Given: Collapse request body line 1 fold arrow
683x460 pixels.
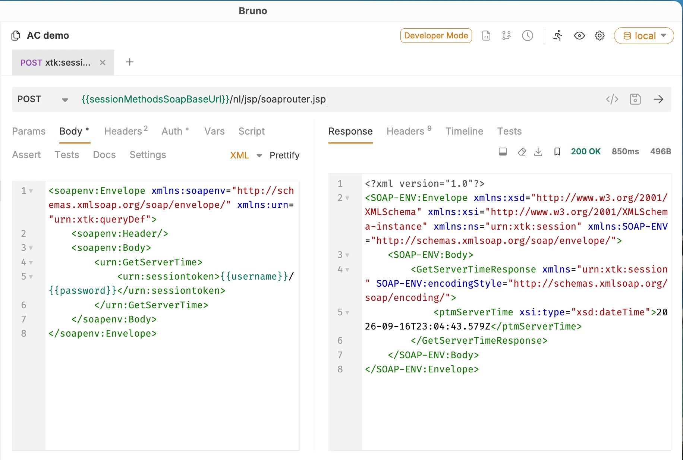Looking at the screenshot, I should coord(31,191).
